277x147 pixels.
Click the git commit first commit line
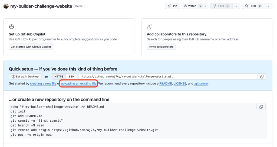[x=37, y=121]
